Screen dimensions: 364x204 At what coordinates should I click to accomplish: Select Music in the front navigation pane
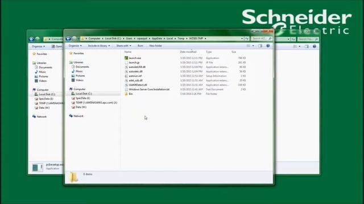pyautogui.click(x=79, y=71)
